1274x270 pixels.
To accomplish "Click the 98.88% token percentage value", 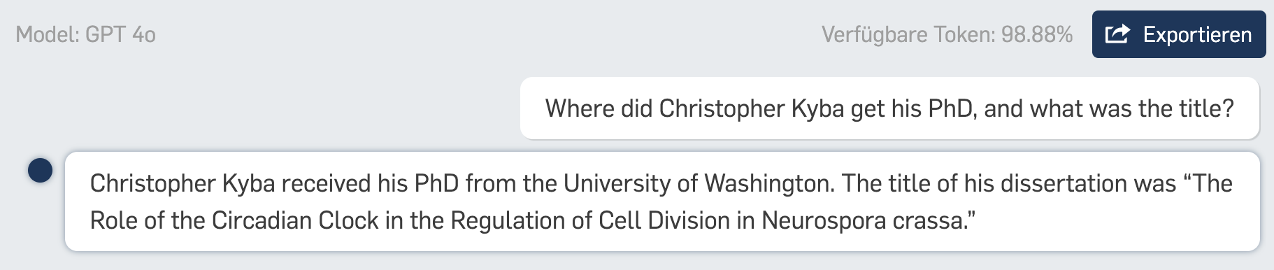I will click(1037, 34).
